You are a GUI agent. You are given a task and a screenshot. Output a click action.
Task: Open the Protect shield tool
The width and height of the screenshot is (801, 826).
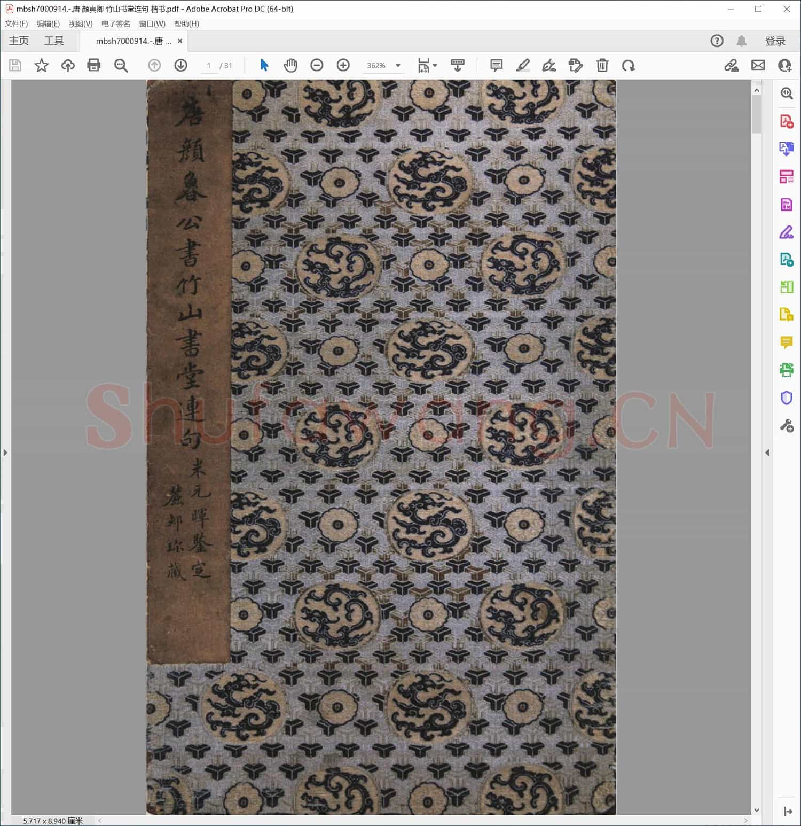coord(786,398)
